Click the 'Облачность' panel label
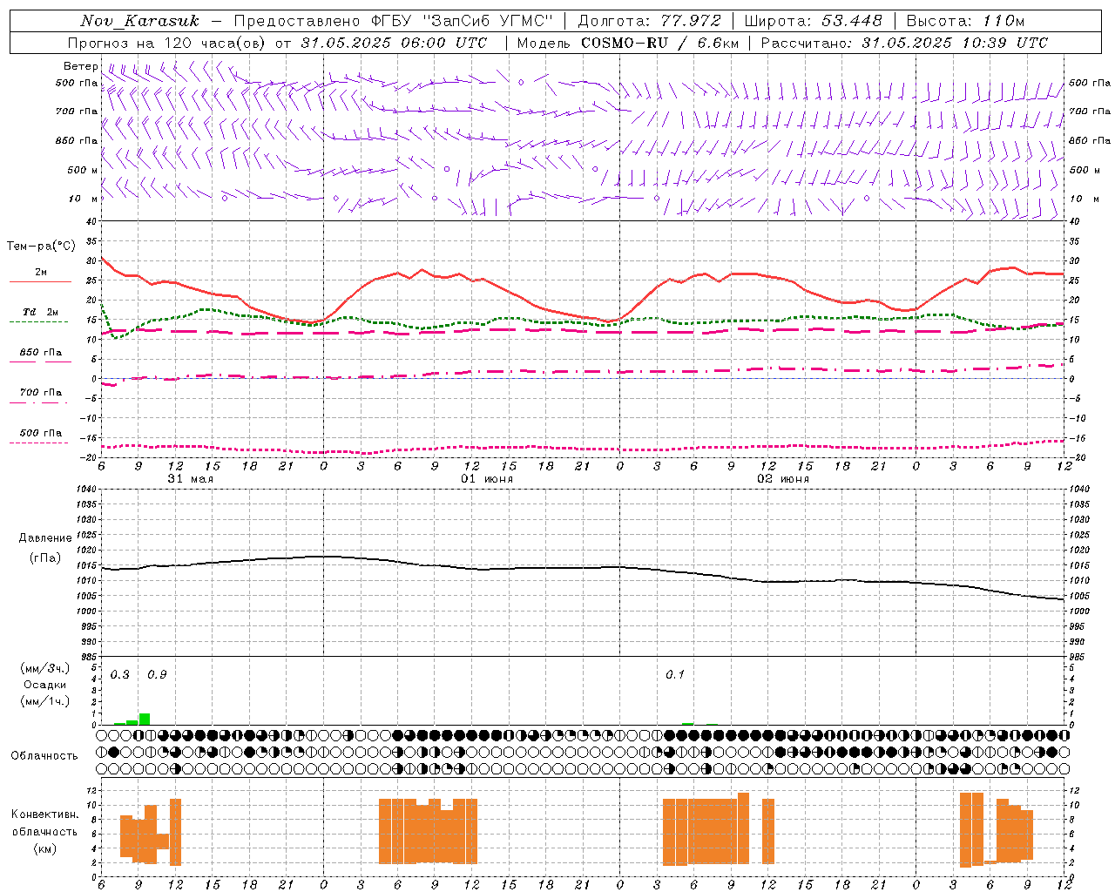The width and height of the screenshot is (1115, 892). coord(44,755)
